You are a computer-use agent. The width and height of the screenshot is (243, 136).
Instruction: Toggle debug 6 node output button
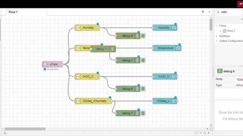[143, 89]
